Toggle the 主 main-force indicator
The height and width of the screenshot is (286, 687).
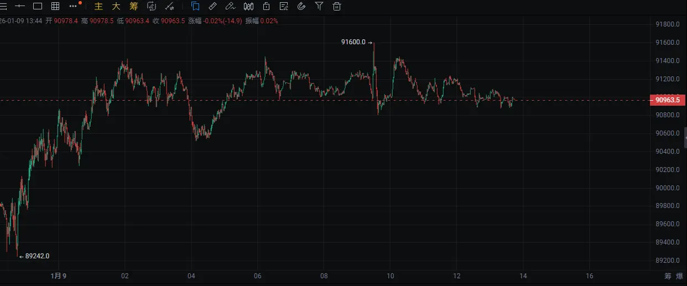point(99,7)
